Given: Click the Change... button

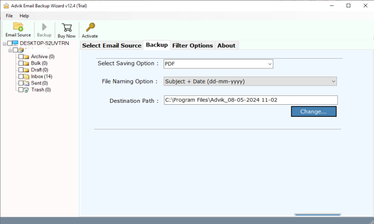Looking at the screenshot, I should point(314,112).
